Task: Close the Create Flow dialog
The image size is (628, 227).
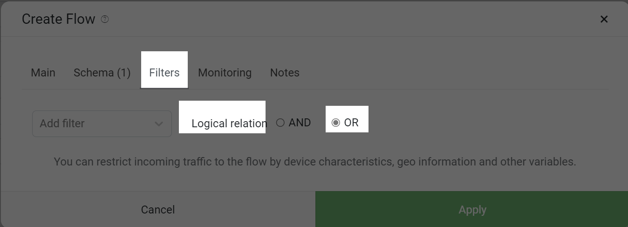Action: coord(604,19)
